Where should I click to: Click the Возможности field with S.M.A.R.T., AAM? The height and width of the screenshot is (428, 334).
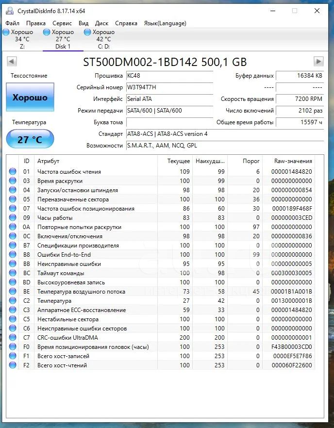pos(225,146)
